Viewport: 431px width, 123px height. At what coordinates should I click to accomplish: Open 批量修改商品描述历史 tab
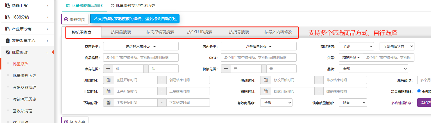point(133,6)
